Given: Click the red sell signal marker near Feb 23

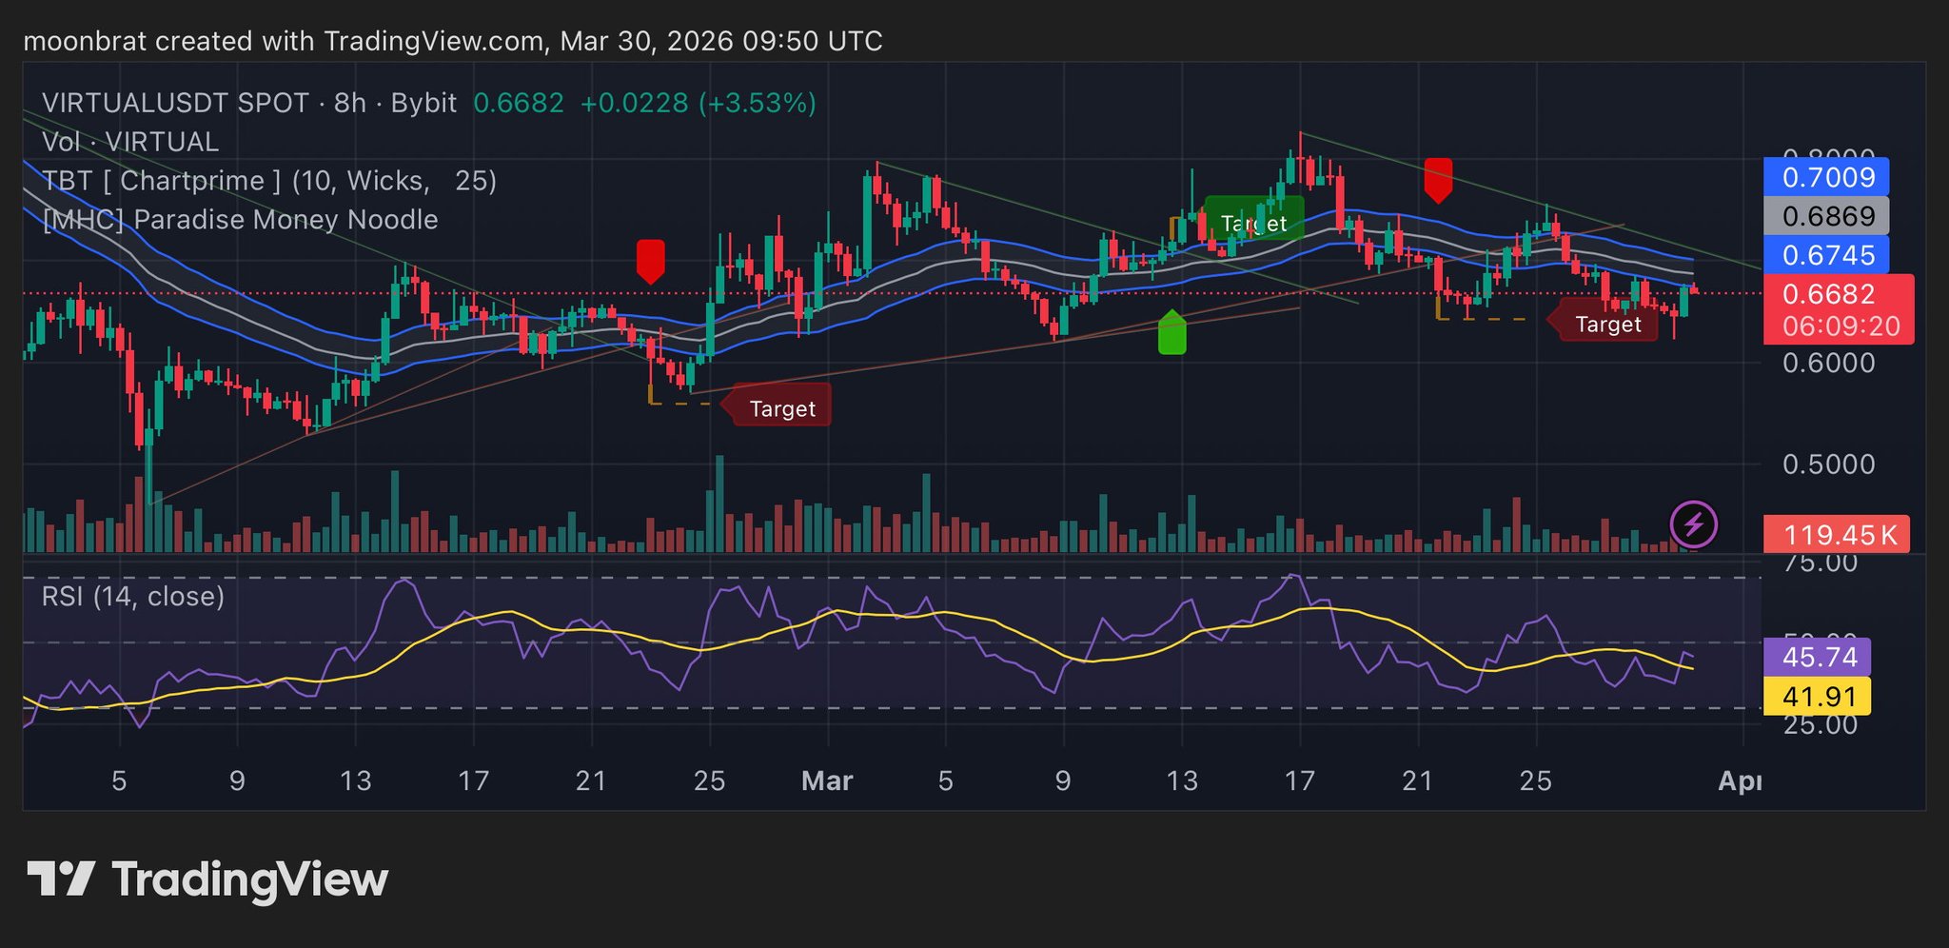Looking at the screenshot, I should pos(650,262).
